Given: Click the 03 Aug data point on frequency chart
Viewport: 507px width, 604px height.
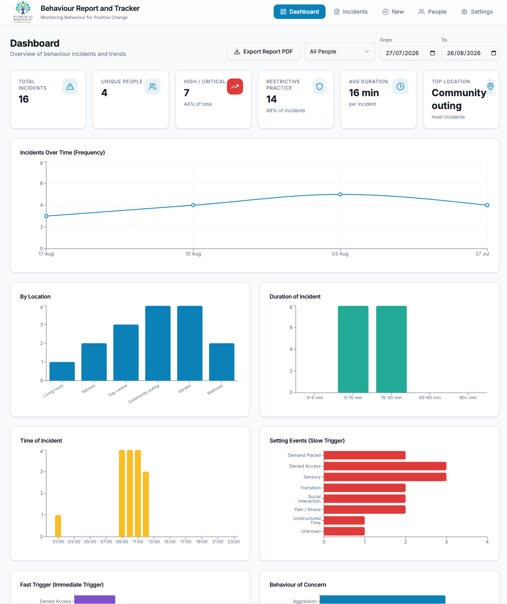Looking at the screenshot, I should 340,194.
